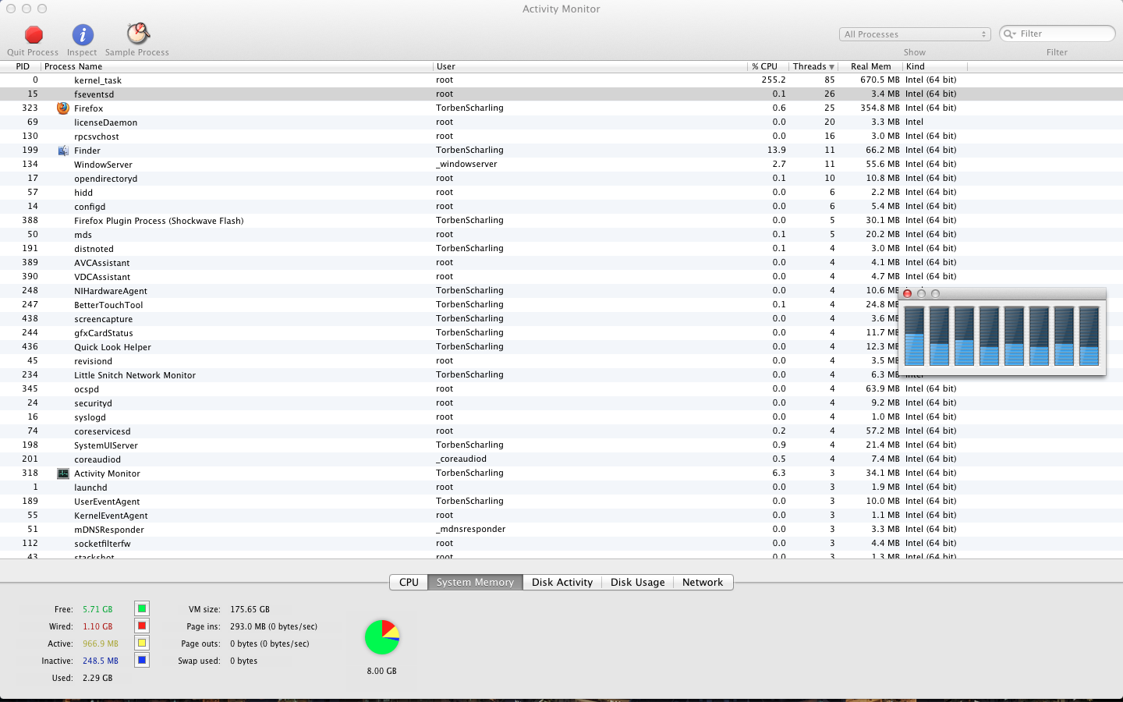1123x702 pixels.
Task: Select the distnoted process row
Action: point(561,248)
